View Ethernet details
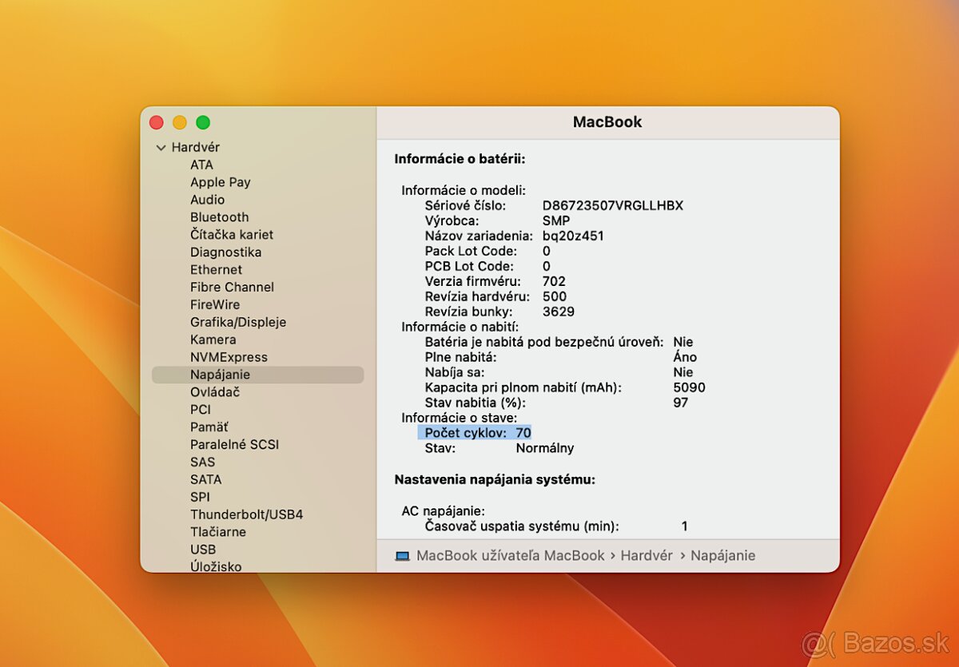This screenshot has height=667, width=959. pos(215,269)
